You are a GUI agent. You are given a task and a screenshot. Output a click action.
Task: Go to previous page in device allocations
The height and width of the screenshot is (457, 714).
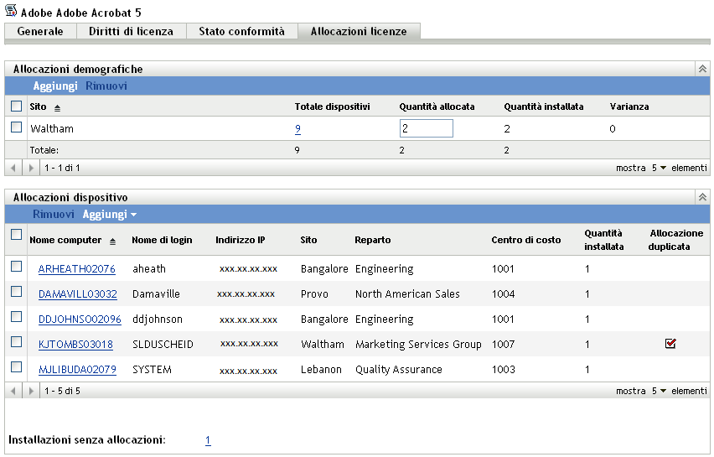point(13,391)
